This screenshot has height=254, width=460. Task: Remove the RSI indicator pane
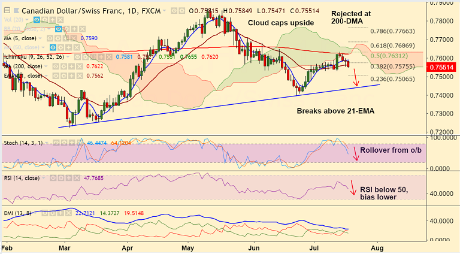[77, 178]
